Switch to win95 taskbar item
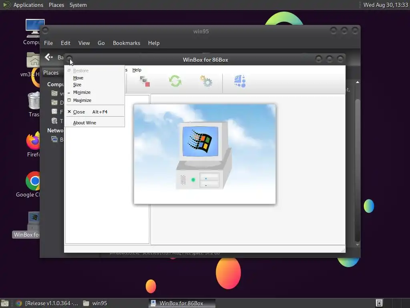 pyautogui.click(x=95, y=303)
